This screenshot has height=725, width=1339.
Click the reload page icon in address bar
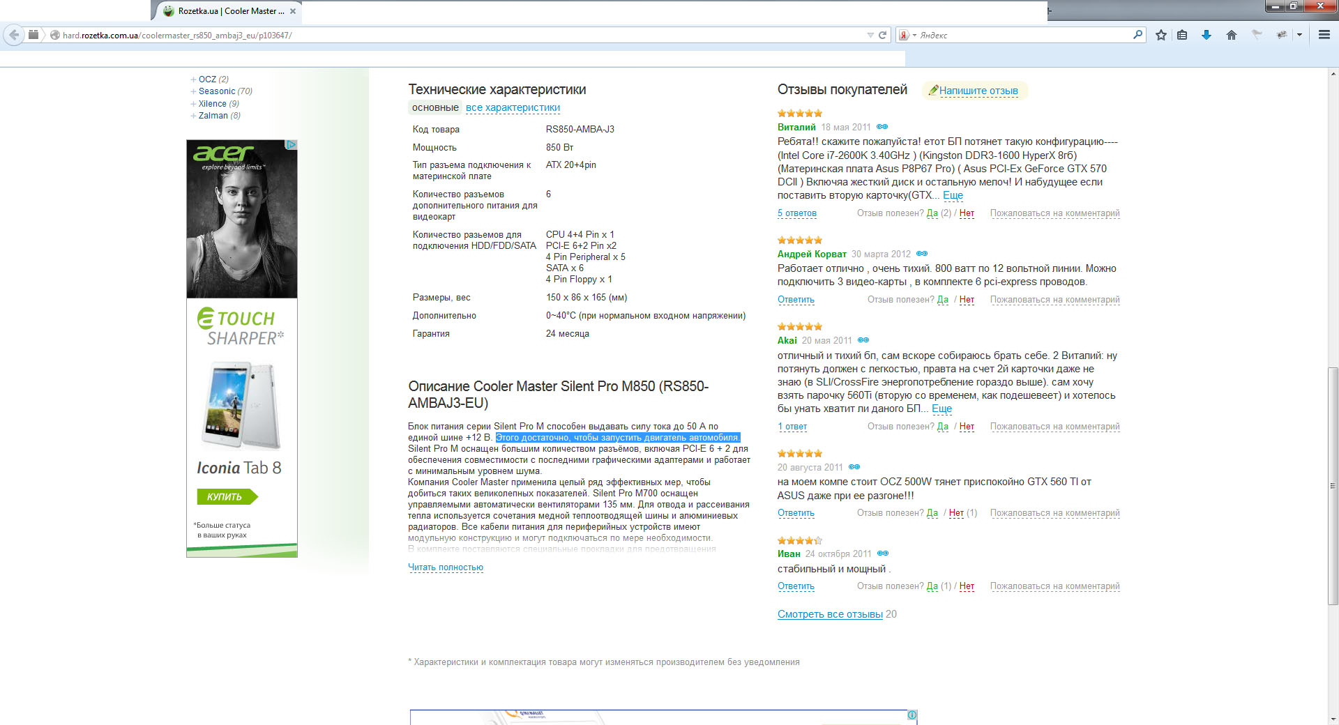[882, 35]
